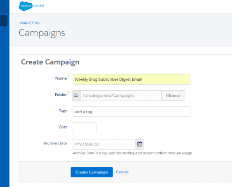232x187 pixels.
Task: Click the Create Campaign form title
Action: click(50, 62)
